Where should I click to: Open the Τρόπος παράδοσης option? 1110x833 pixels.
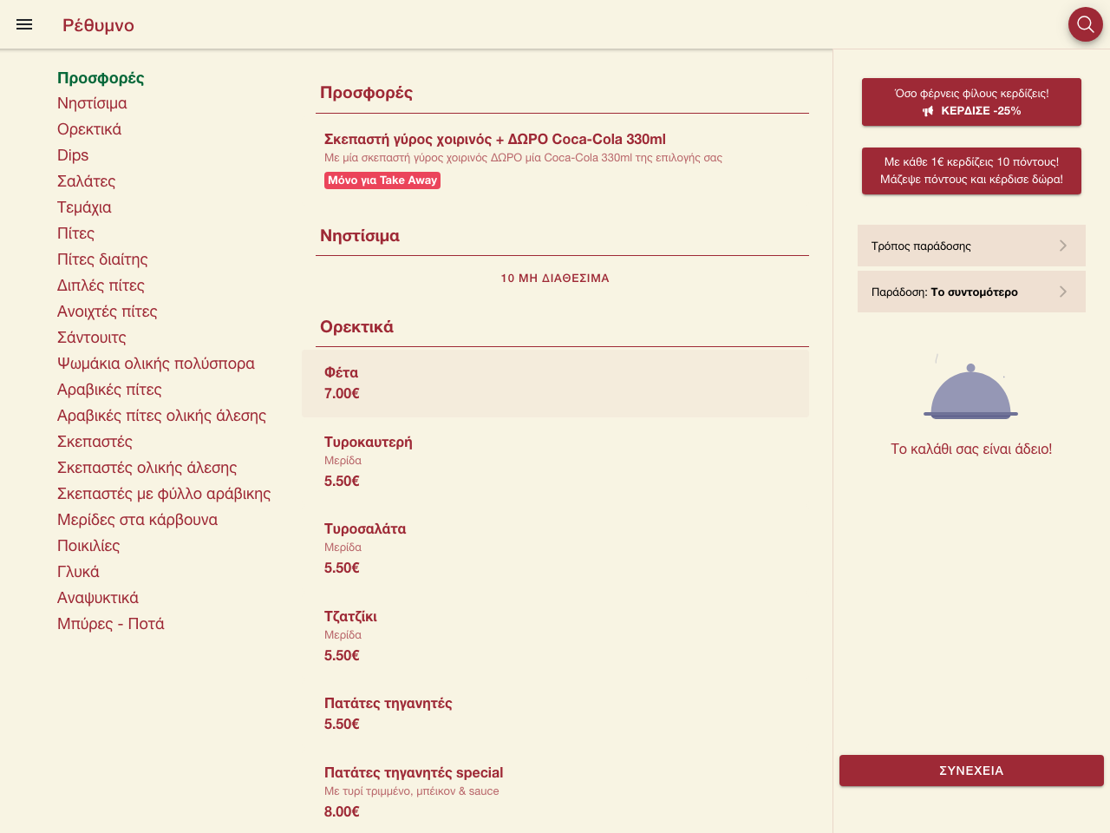click(x=971, y=246)
